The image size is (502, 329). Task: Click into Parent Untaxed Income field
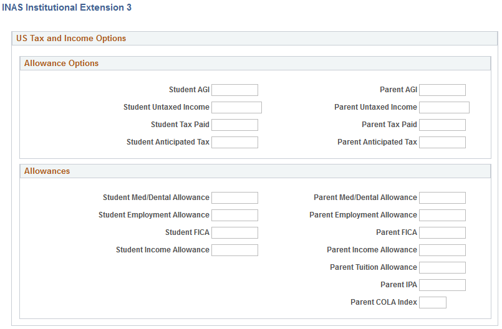point(444,108)
